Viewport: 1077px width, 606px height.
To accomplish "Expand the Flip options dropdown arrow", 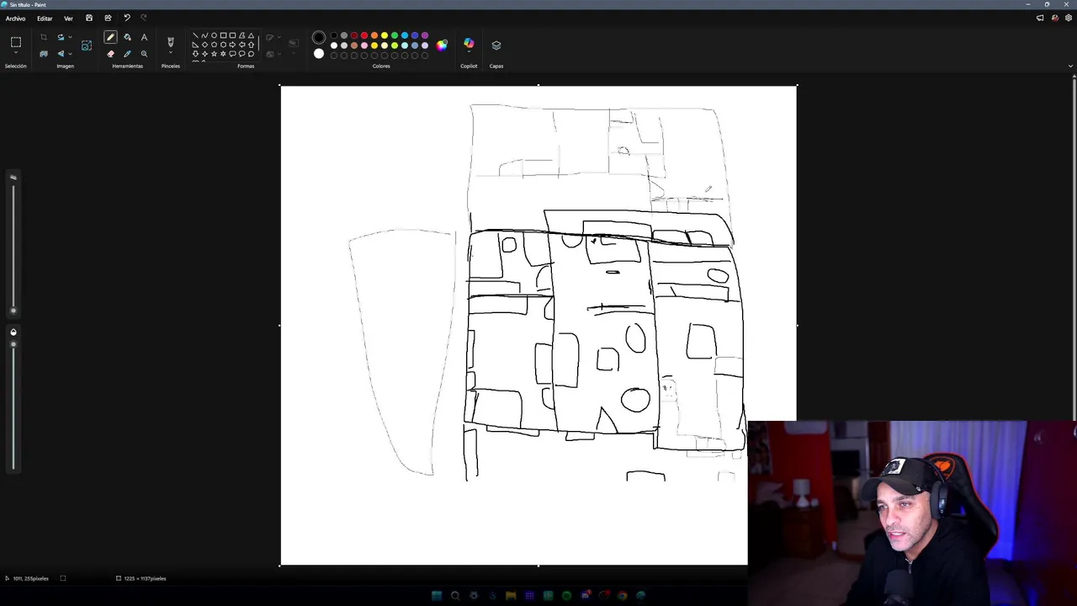I will point(70,54).
